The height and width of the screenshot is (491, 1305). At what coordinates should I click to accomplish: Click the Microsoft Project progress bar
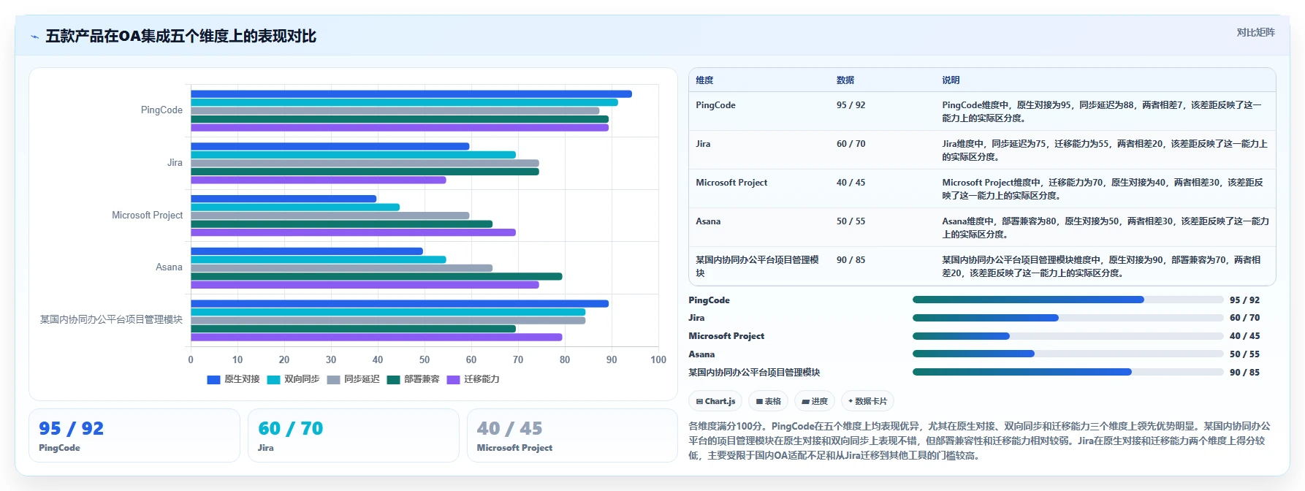click(1068, 336)
